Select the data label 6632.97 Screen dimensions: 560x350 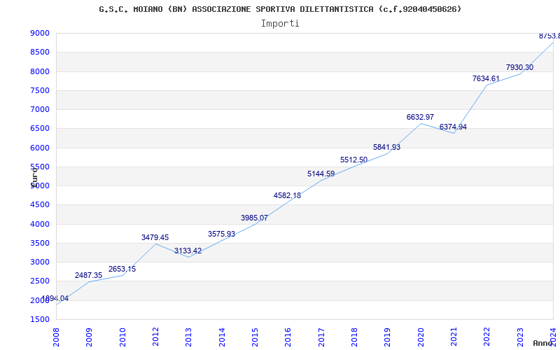click(x=420, y=117)
